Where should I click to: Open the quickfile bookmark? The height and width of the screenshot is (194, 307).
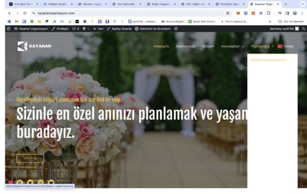(x=143, y=21)
